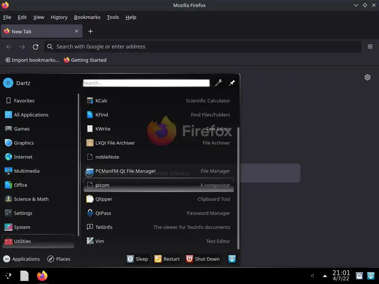Click the volume icon in system tray
Screen dimensions: 379x284
point(312,276)
